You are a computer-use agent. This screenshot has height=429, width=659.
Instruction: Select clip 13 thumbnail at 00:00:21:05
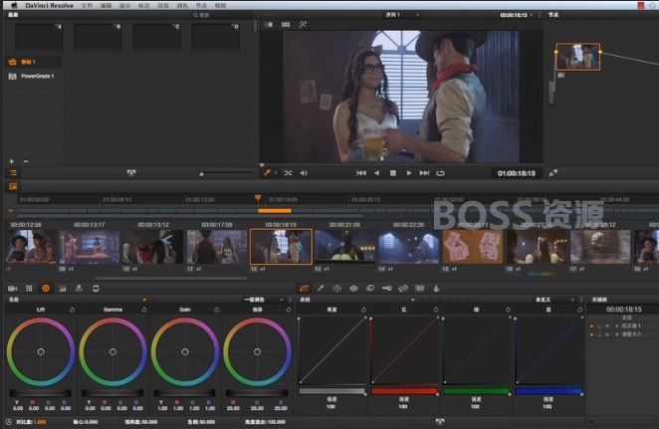(344, 246)
